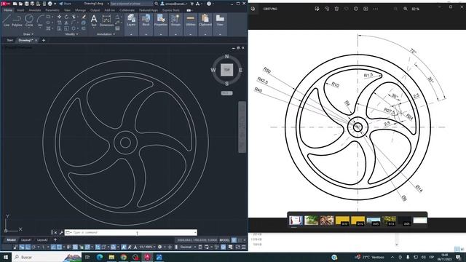The image size is (466, 262).
Task: Open Windows Start menu
Action: point(6,257)
